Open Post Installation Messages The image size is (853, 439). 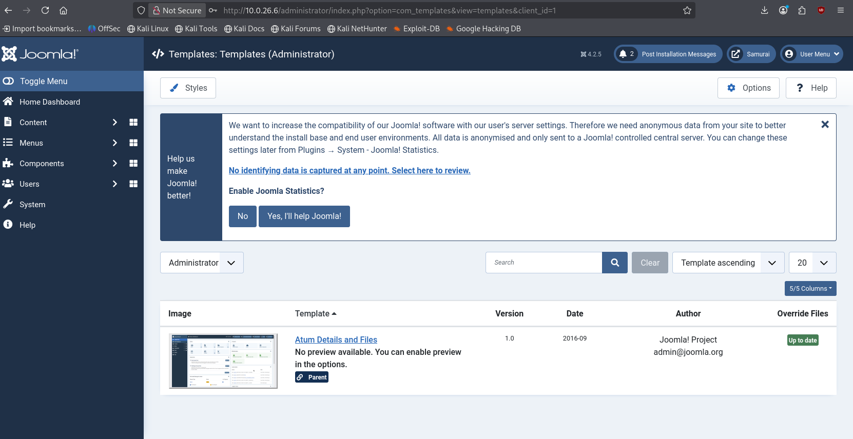pos(668,54)
